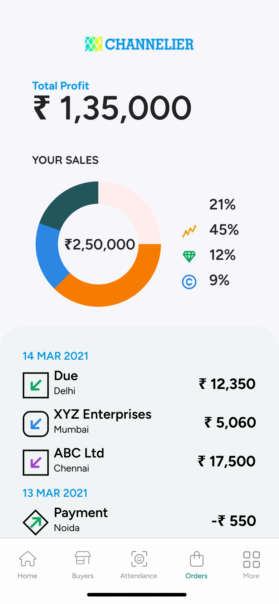Open the Attendance face-scan icon
This screenshot has height=604, width=279.
click(x=139, y=559)
